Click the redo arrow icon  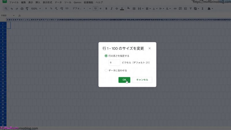pos(17,9)
